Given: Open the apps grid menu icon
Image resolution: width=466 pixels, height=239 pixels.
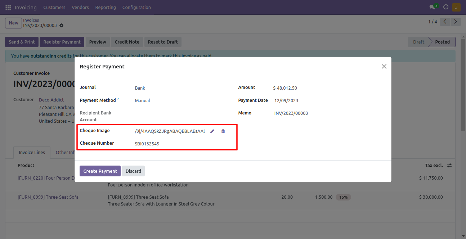Looking at the screenshot, I should tap(8, 7).
